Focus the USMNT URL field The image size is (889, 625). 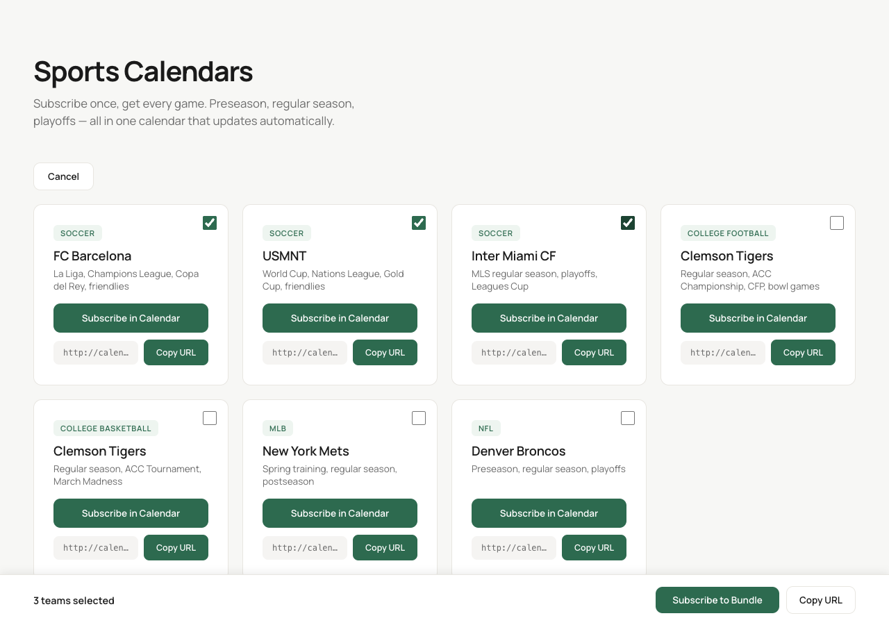[305, 353]
